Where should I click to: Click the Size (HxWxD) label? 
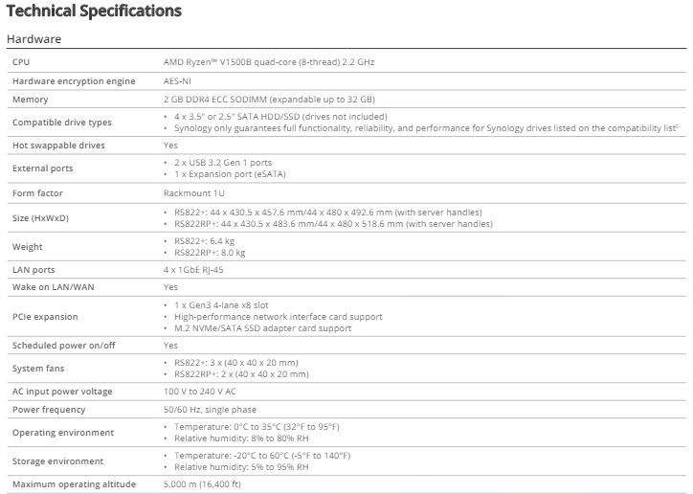click(40, 217)
